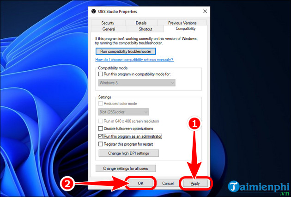291x197 pixels.
Task: Open 'How do I choose compatibility settings manually?' link
Action: click(x=134, y=60)
